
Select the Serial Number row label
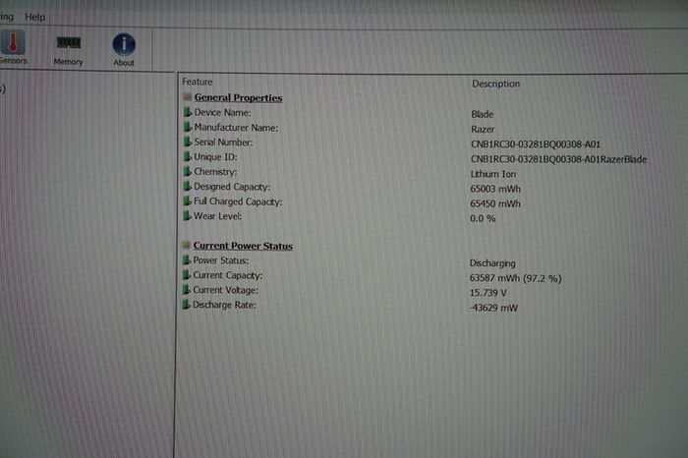223,143
